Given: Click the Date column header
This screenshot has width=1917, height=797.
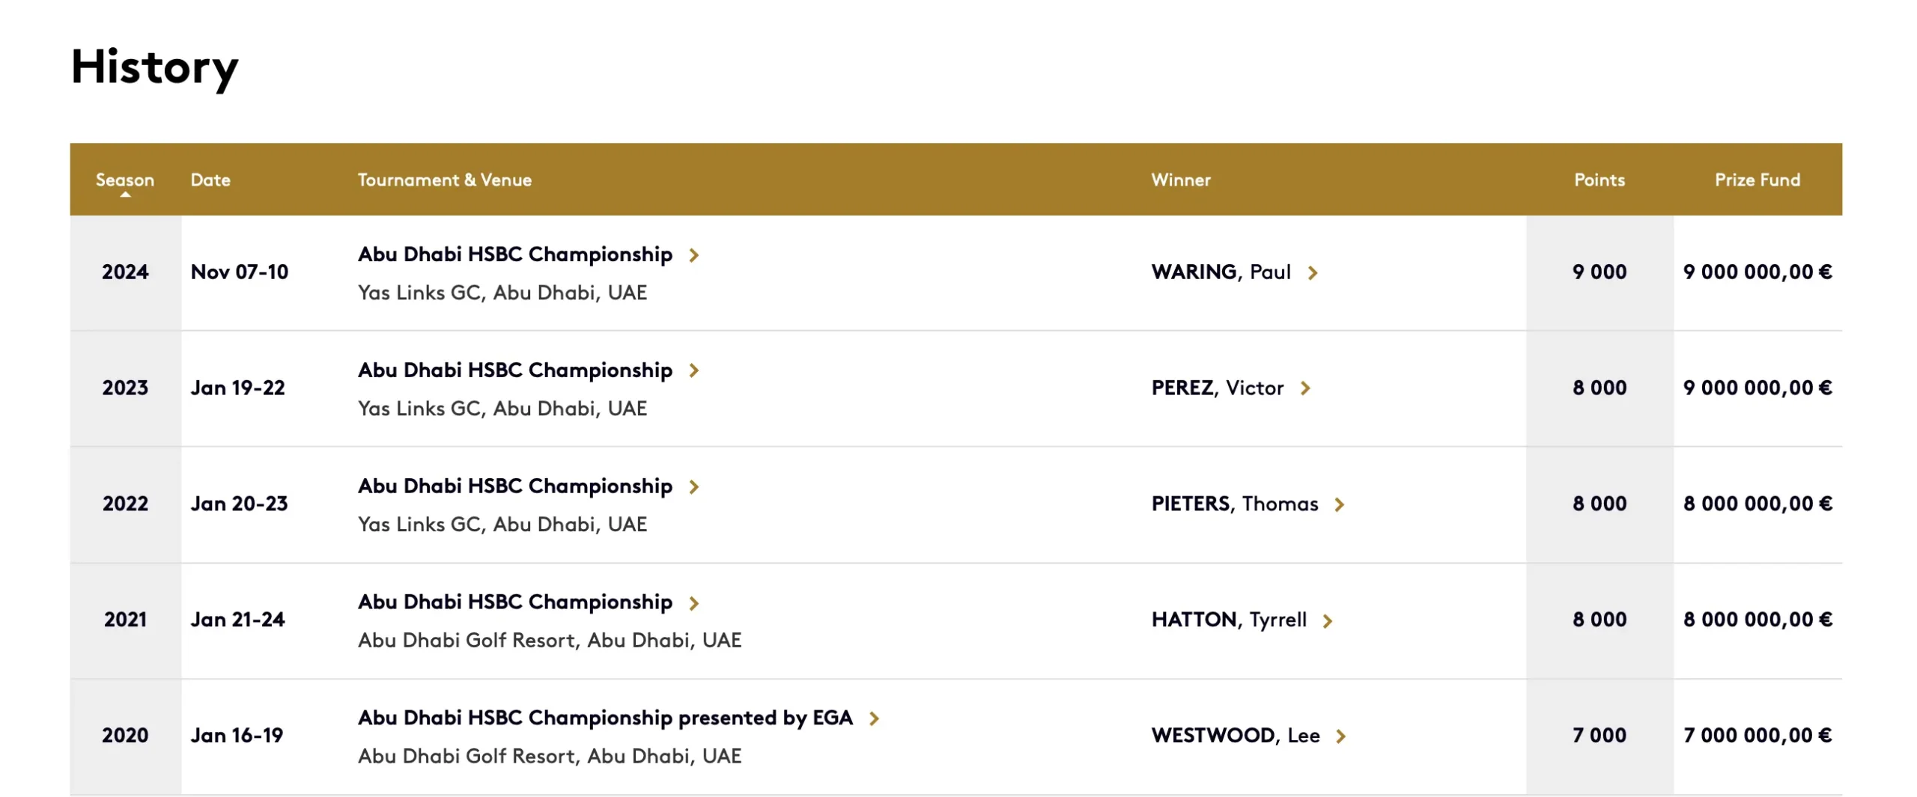Looking at the screenshot, I should click(x=211, y=180).
